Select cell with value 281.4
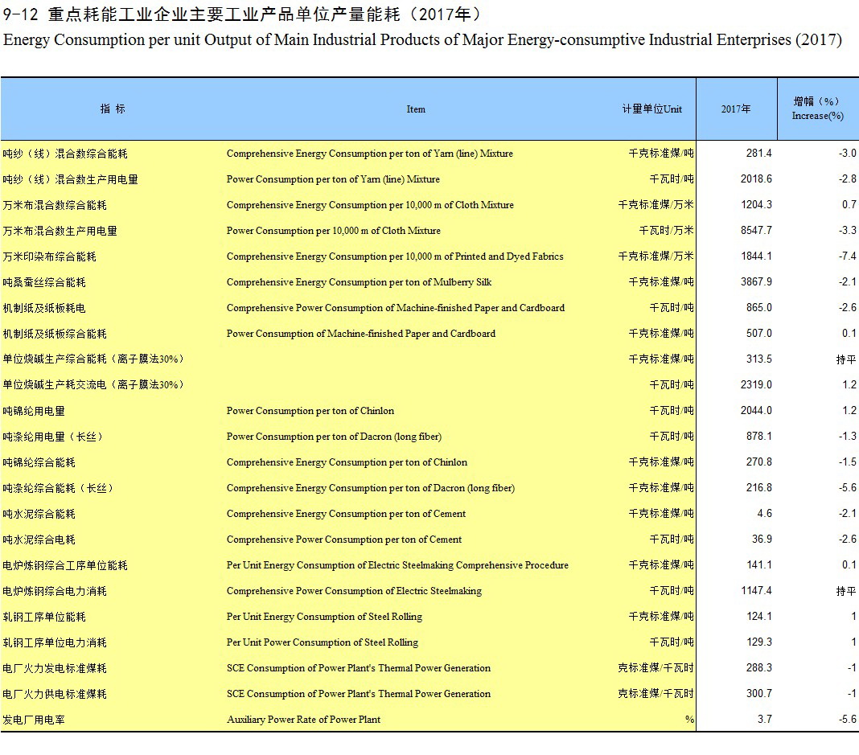 758,154
